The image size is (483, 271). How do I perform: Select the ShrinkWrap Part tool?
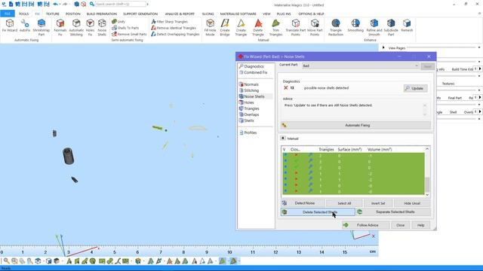(x=42, y=27)
